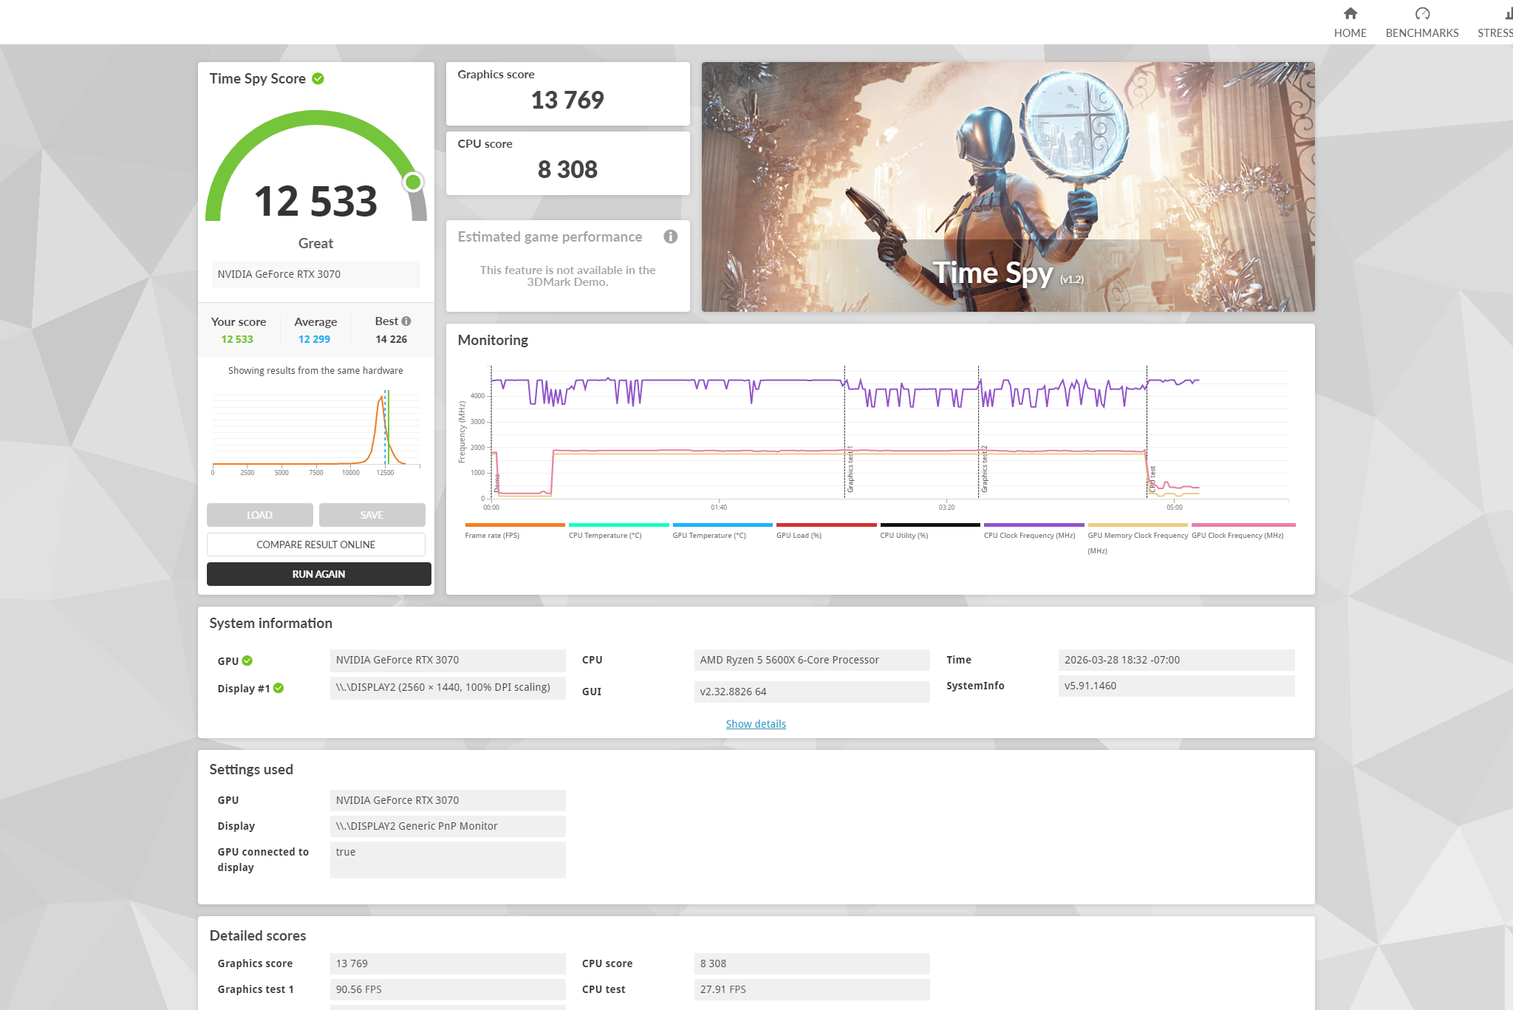Click the RUN AGAIN button

tap(318, 574)
